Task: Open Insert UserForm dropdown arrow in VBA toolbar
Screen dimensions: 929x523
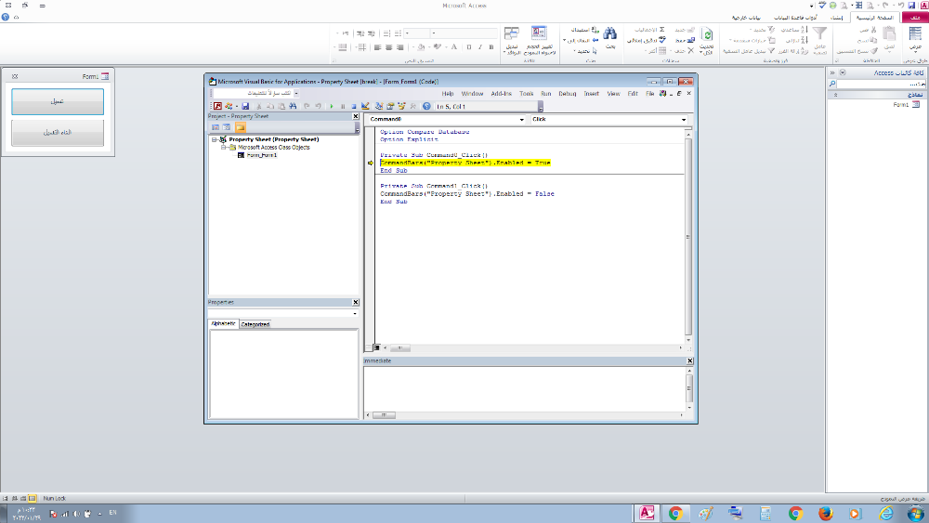Action: coord(236,107)
